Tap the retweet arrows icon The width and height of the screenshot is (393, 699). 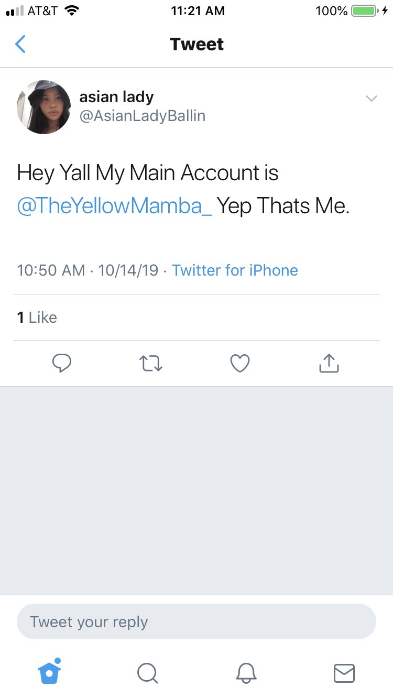(151, 363)
